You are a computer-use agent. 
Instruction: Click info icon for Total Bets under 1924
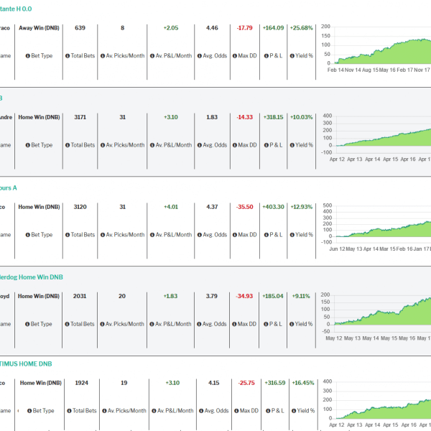(69, 411)
